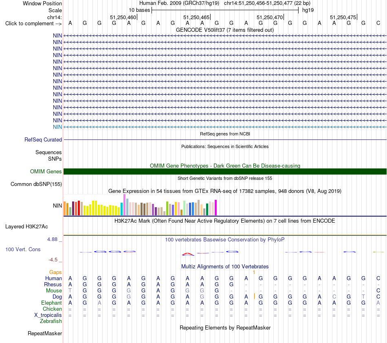Select the Elephant species alignment label
This screenshot has width=387, height=343.
pyautogui.click(x=51, y=303)
